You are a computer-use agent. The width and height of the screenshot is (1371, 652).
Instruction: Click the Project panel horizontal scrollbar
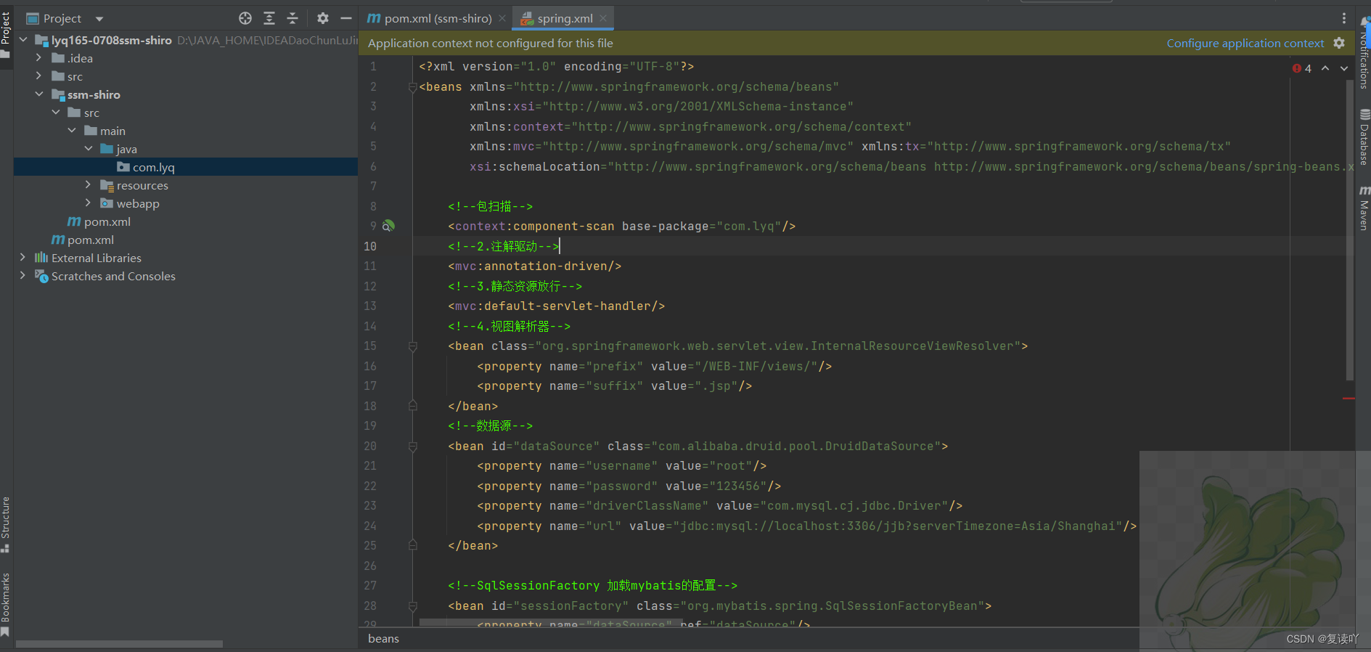click(119, 644)
